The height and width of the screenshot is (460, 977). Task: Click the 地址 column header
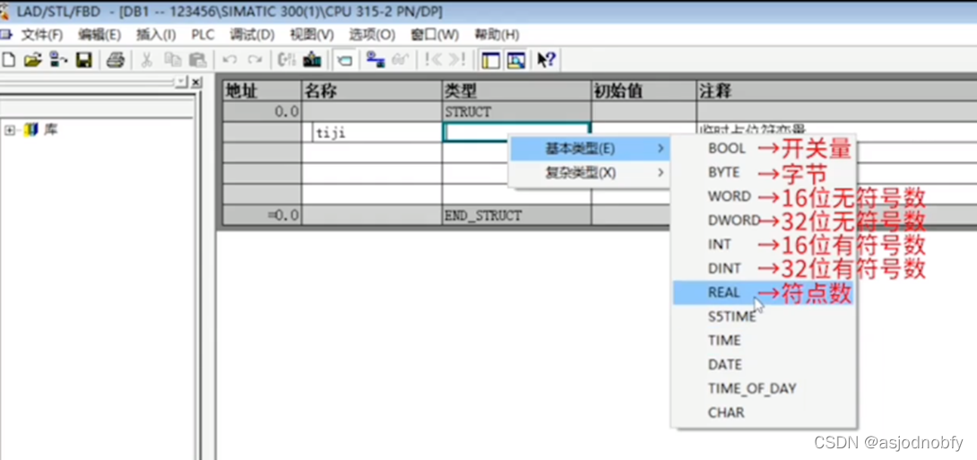(262, 91)
